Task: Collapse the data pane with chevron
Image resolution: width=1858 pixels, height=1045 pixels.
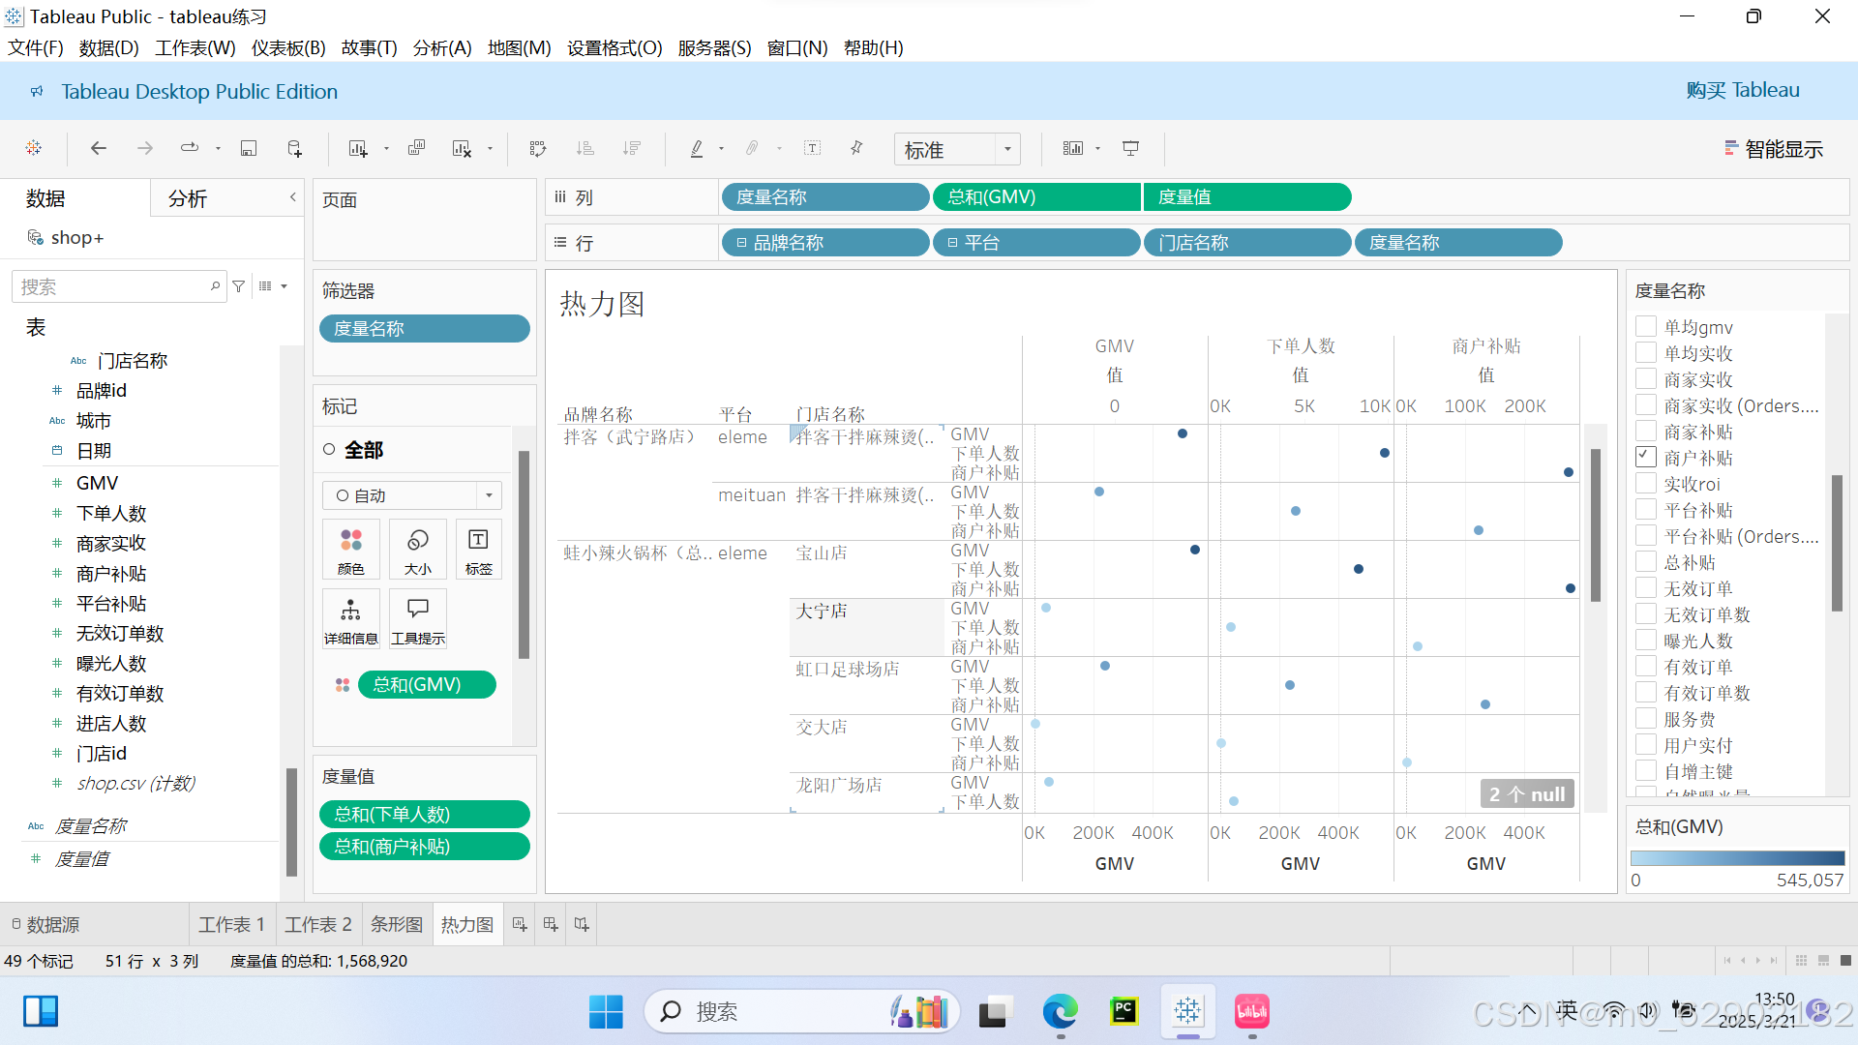Action: point(292,197)
